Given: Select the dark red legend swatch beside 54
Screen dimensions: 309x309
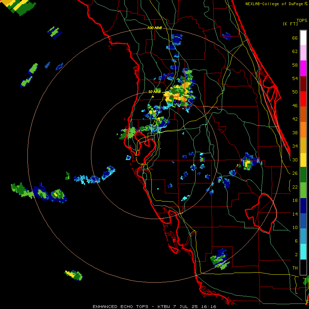Looking at the screenshot, I should [303, 83].
